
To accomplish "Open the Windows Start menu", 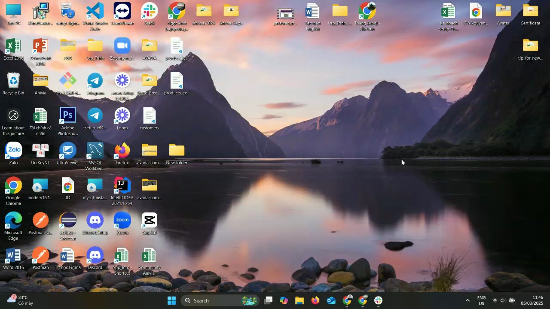I will [x=171, y=300].
